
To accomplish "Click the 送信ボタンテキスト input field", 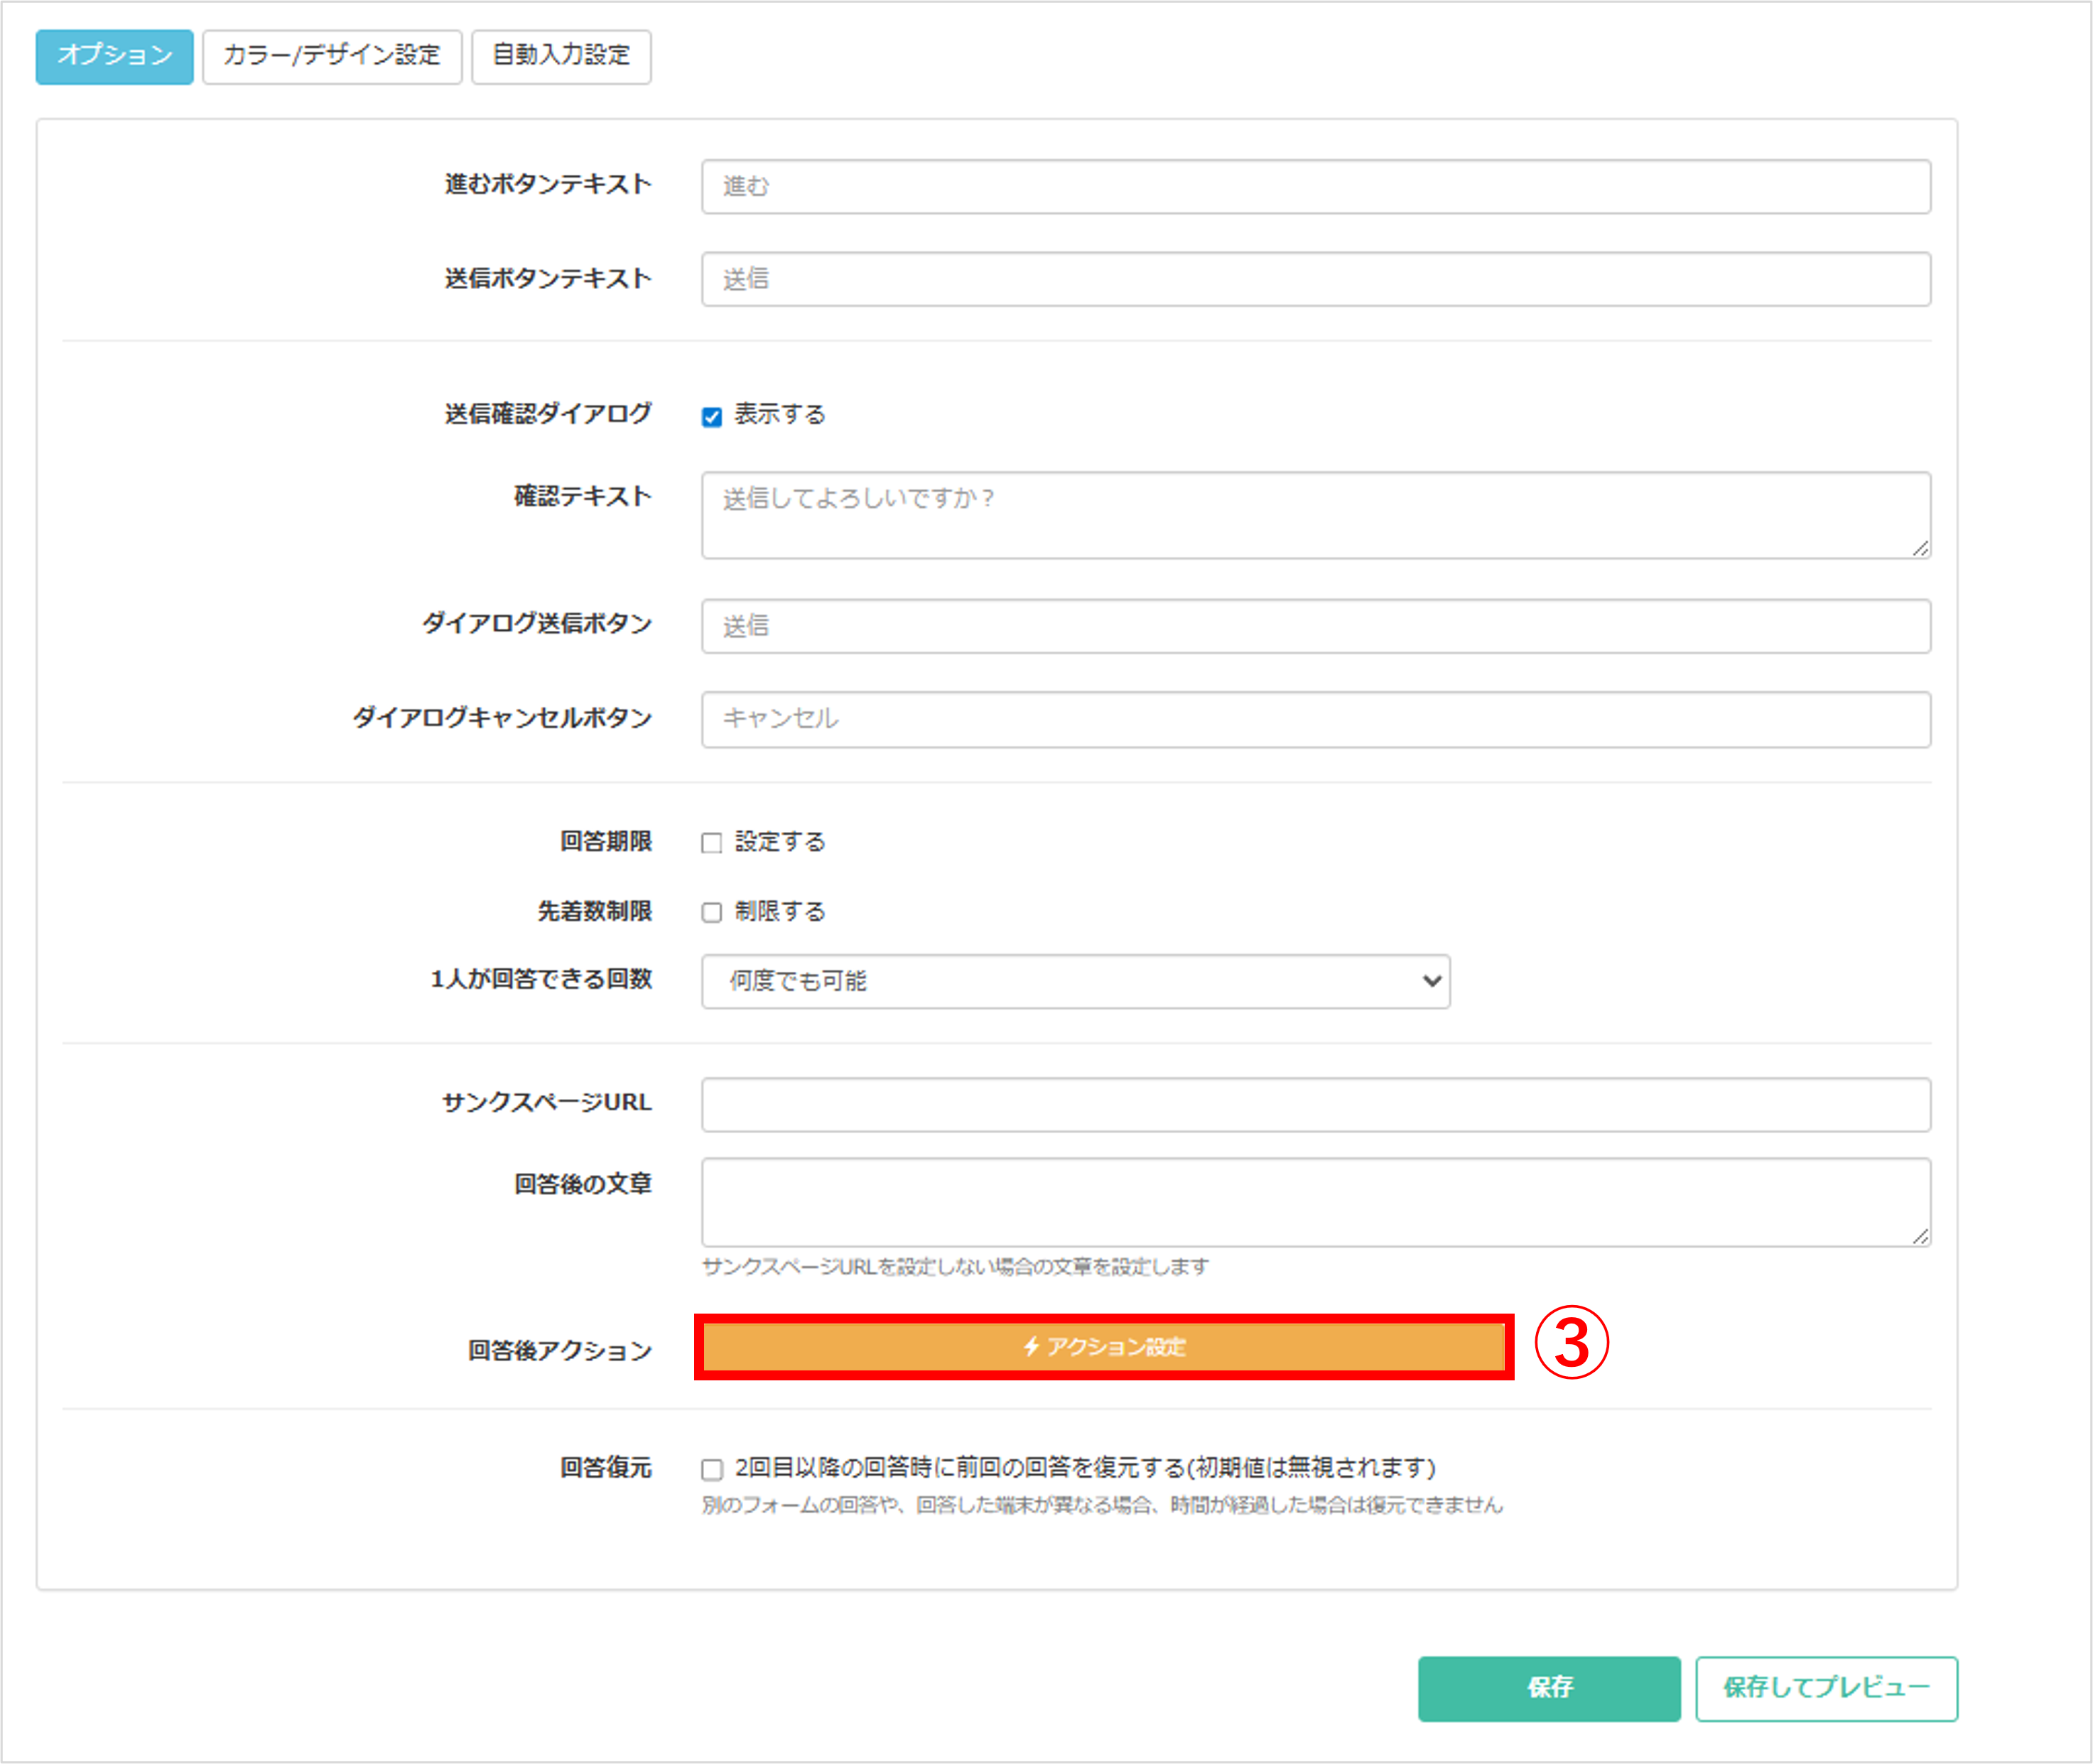I will tap(1315, 279).
